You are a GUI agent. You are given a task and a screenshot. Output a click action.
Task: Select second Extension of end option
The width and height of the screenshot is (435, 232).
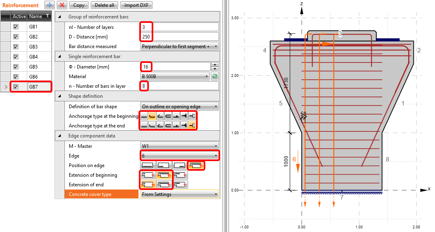(x=164, y=185)
